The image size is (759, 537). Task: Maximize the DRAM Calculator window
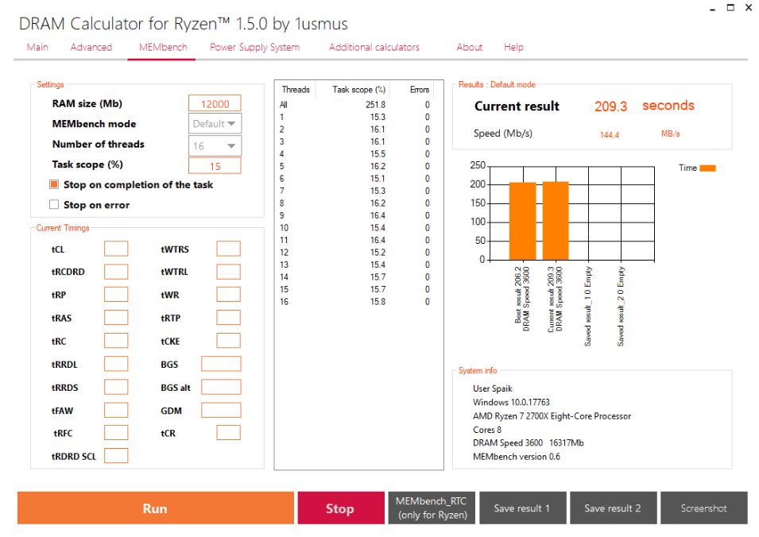tap(730, 7)
